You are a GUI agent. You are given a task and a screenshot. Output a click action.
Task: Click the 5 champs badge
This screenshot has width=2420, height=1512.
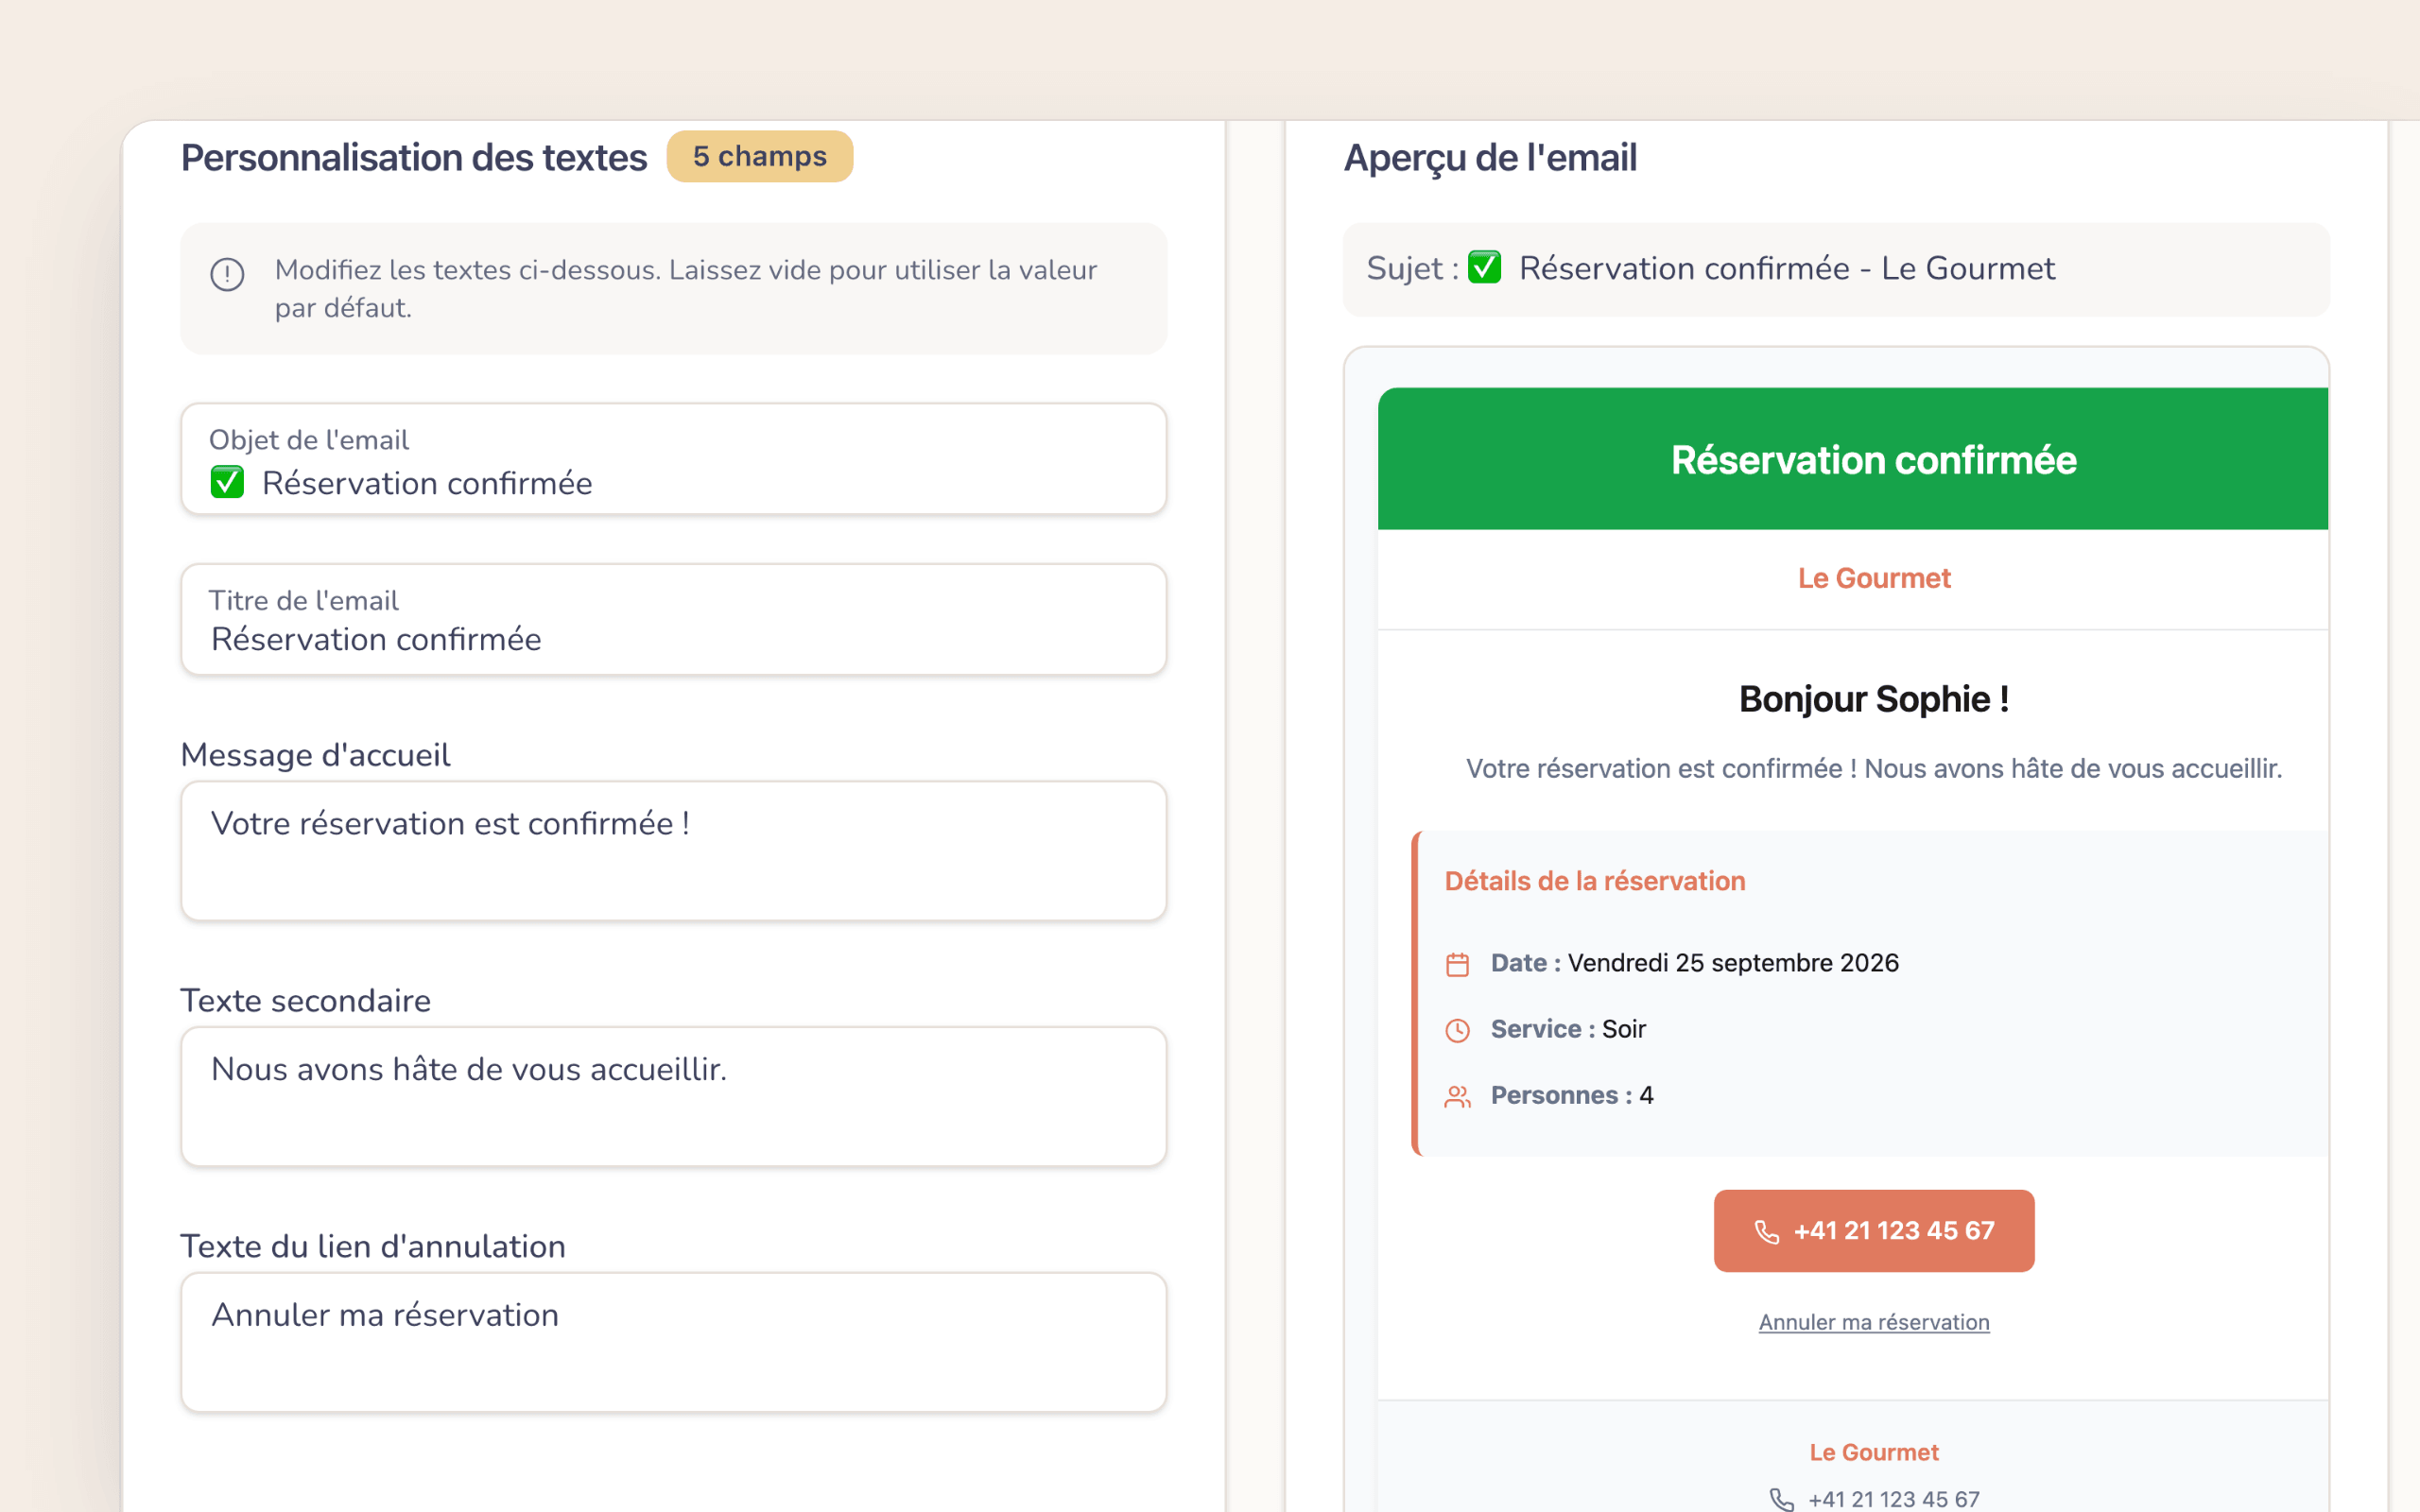760,156
